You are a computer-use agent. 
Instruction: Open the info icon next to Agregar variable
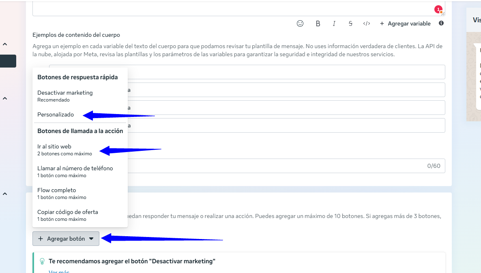[441, 23]
